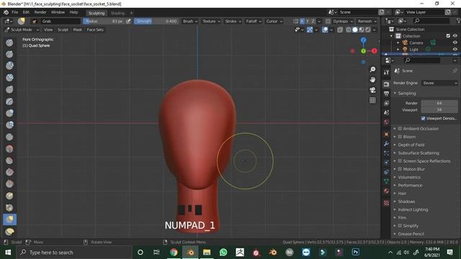Choose the Elastic Deform brush

9,232
